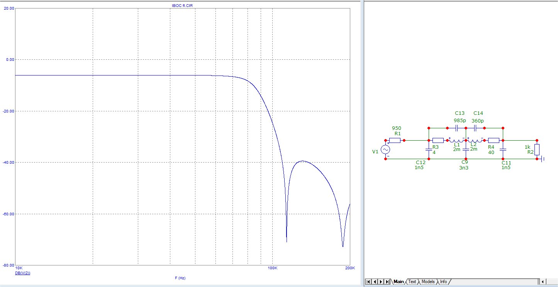Screen dimensions: 558x287
Task: Click the -20.00 y-axis label
Action: 8,111
